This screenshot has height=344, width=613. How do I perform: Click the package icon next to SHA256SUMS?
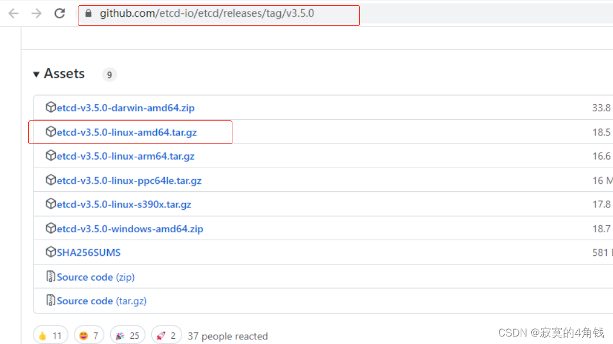pos(51,252)
